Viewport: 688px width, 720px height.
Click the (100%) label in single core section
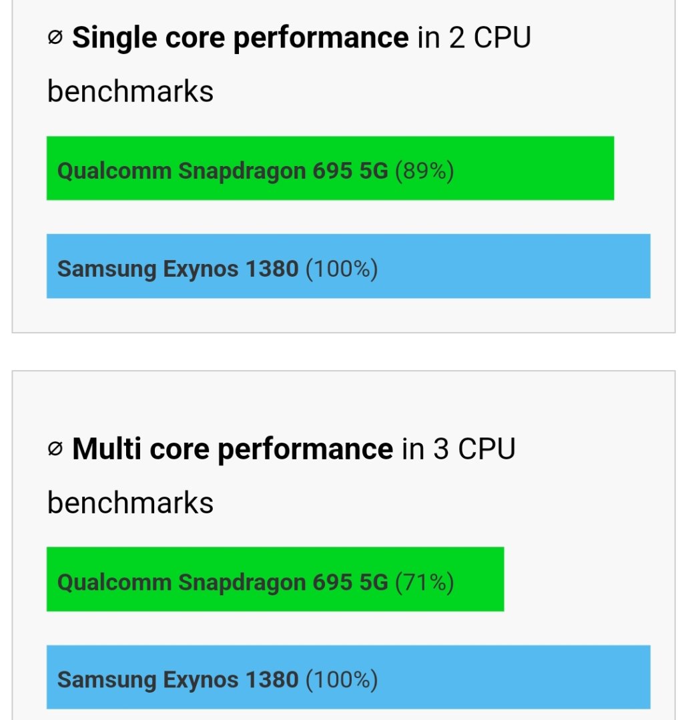coord(342,269)
